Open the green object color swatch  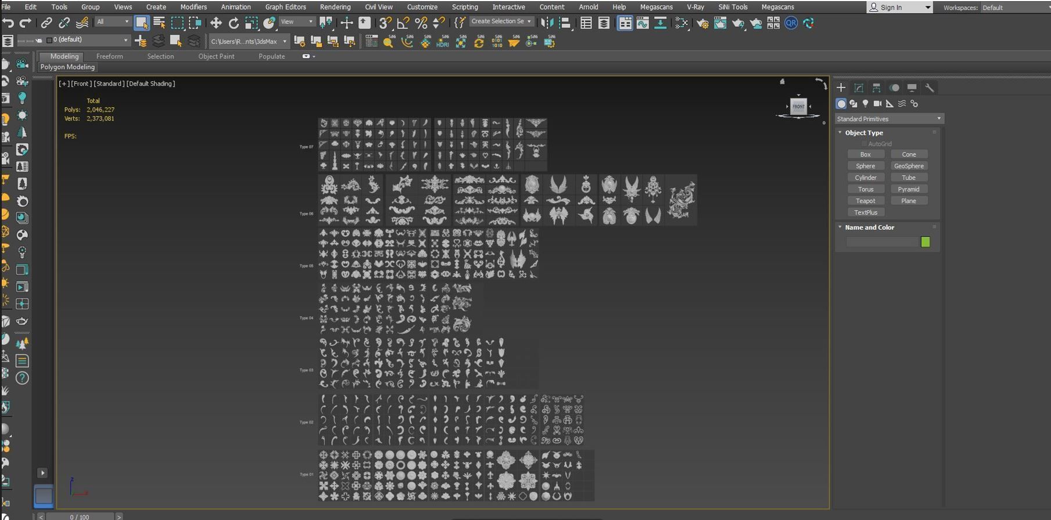pyautogui.click(x=926, y=241)
